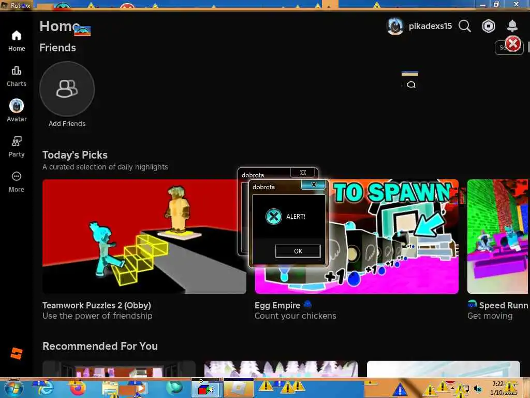Click OK in the dobrota alert
Screen dimensions: 530x398
298,251
